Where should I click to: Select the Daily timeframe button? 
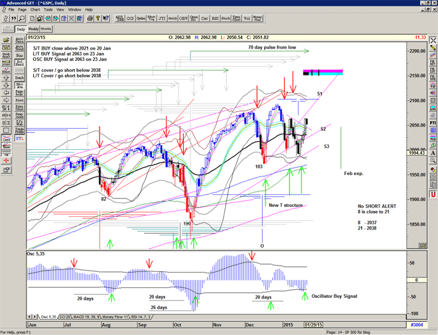(x=21, y=29)
